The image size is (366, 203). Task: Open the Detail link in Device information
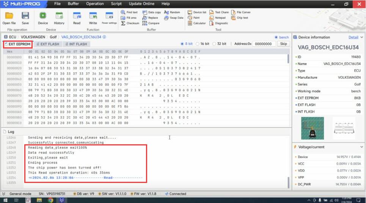pos(353,37)
